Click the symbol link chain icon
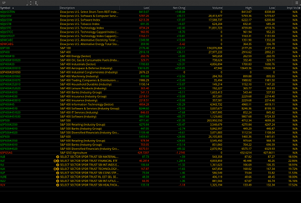This screenshot has width=301, height=203. [x=36, y=3]
